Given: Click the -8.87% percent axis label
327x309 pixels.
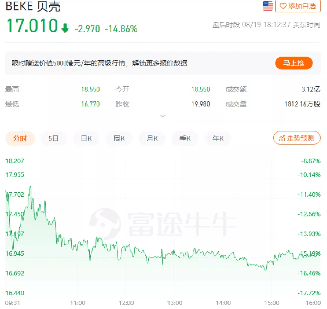Looking at the screenshot, I should coord(311,161).
